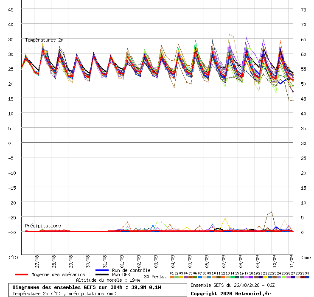Click the perturbation 27 deep blue swatch
314x297 pixels.
point(293,277)
